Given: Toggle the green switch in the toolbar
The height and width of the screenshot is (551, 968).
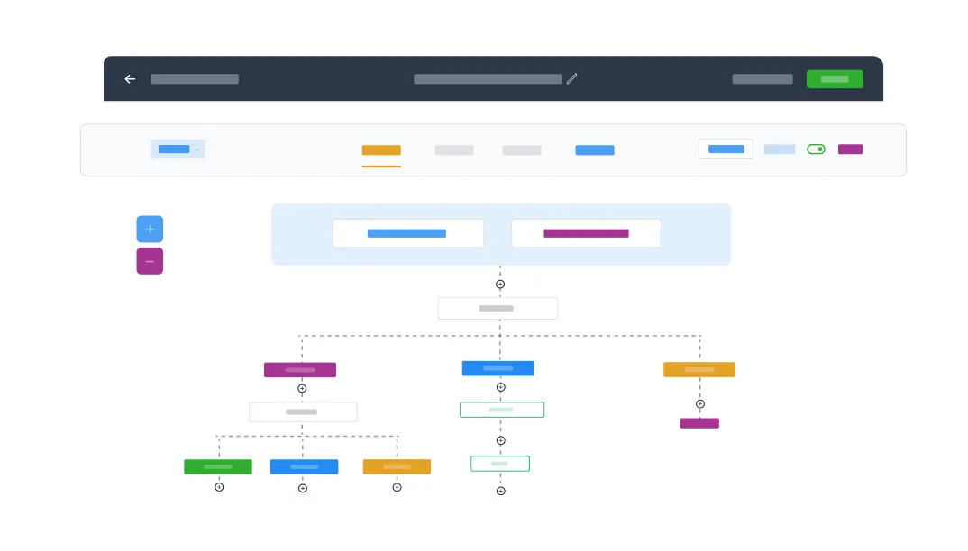Looking at the screenshot, I should [817, 149].
